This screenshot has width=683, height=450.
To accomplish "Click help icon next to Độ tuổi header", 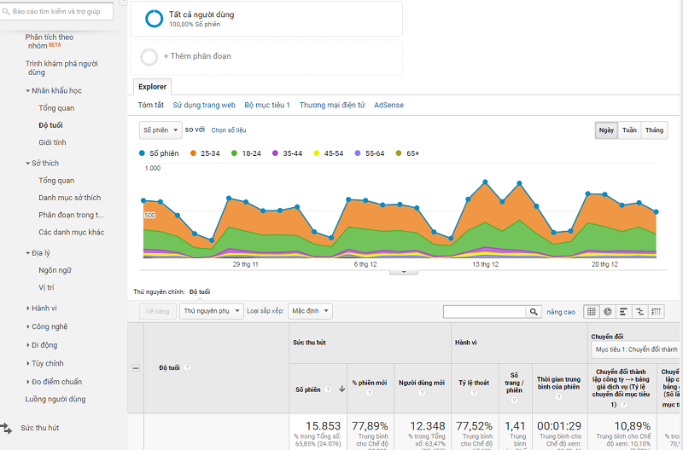I will (x=187, y=368).
